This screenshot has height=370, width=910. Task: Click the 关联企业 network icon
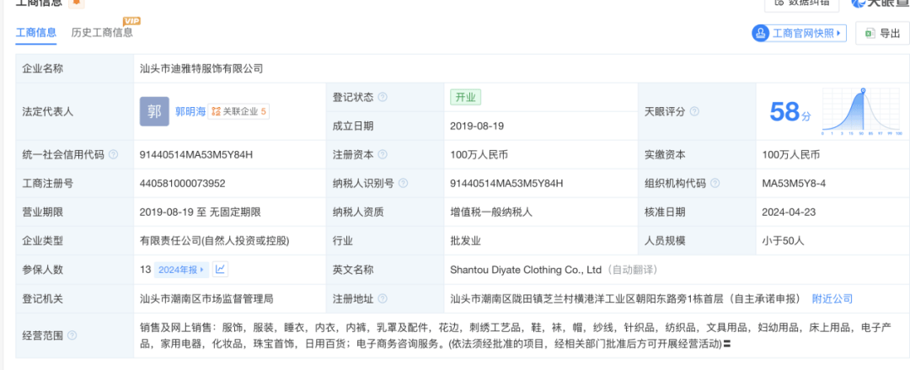216,111
